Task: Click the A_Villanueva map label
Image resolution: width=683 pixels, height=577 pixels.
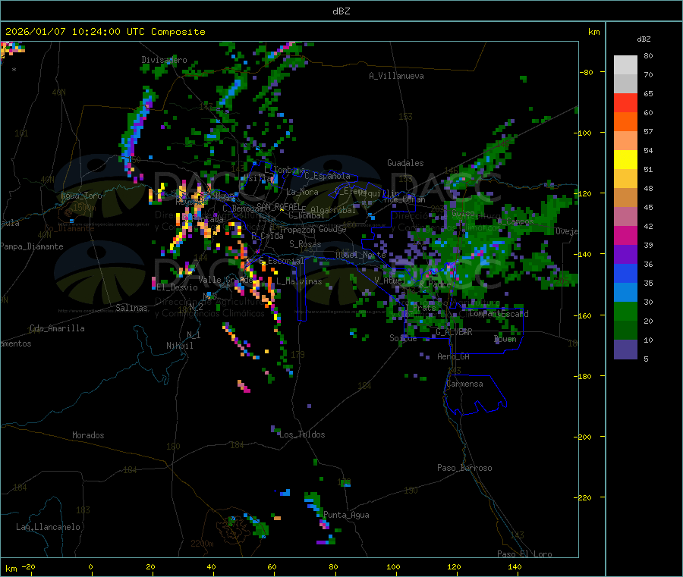Action: pos(396,76)
